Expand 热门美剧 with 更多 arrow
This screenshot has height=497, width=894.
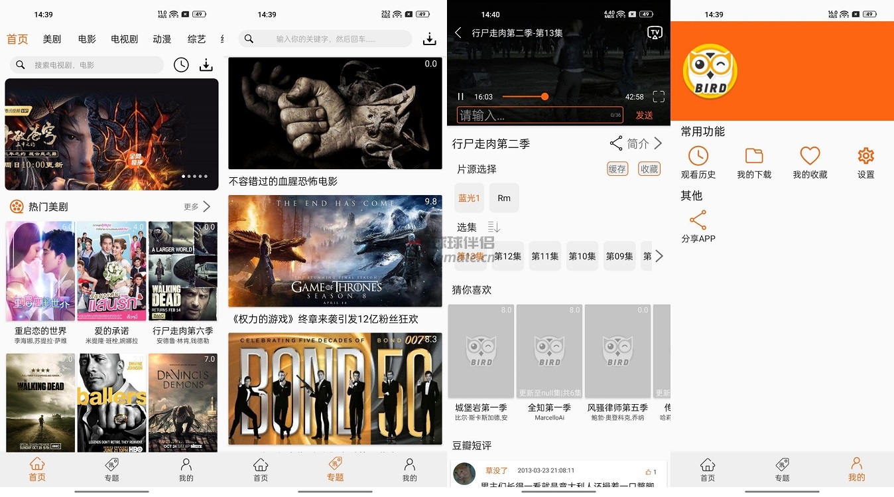206,206
